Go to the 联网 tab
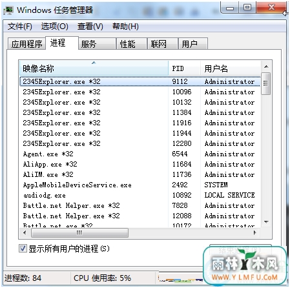Screen dimensions: 290x288 163,44
